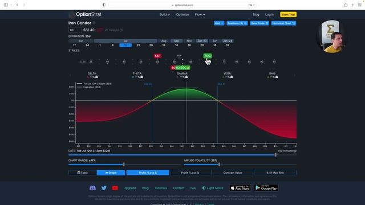This screenshot has width=365, height=205.
Task: Click Safari's sidebar toggle icon
Action: 6,5
